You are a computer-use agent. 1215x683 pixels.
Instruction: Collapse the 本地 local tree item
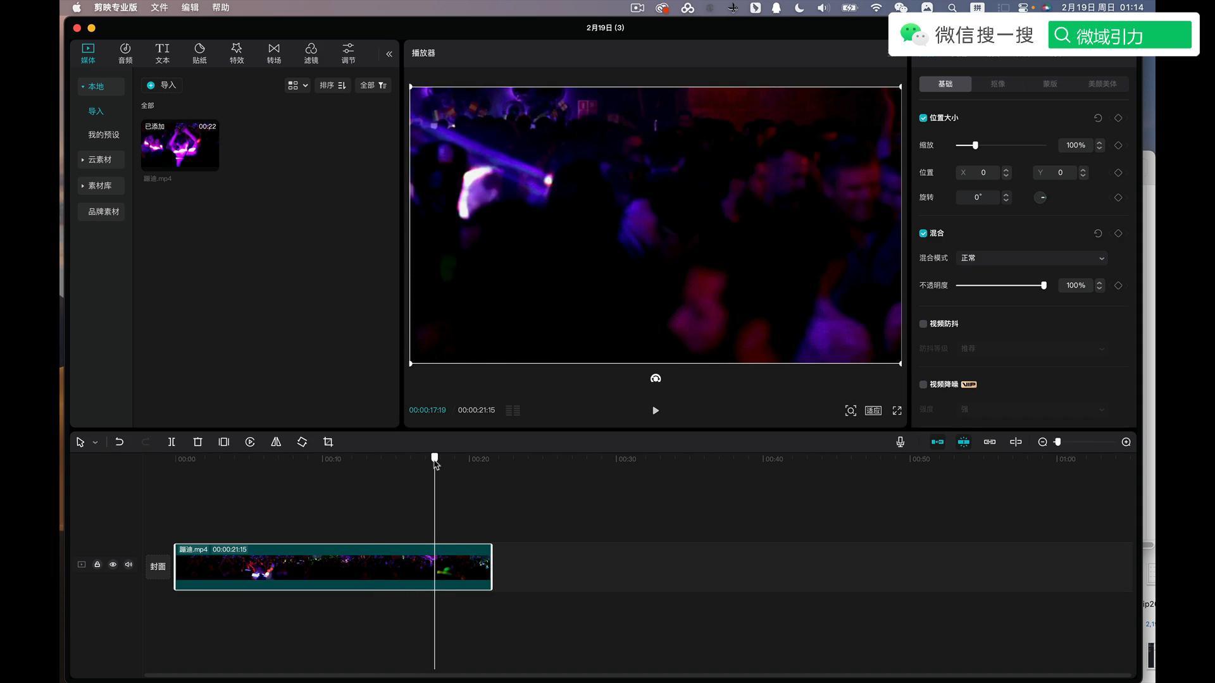click(101, 87)
